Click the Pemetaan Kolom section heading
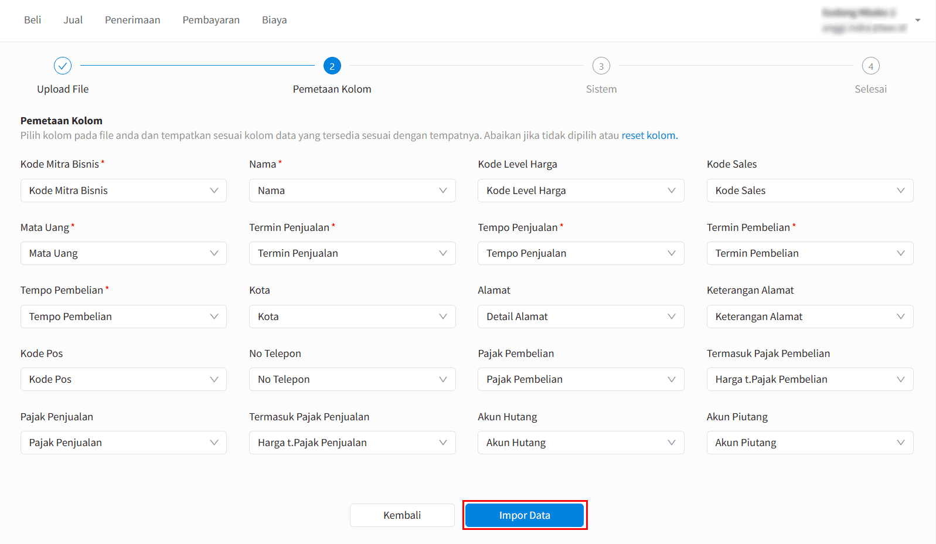The image size is (936, 544). point(62,121)
